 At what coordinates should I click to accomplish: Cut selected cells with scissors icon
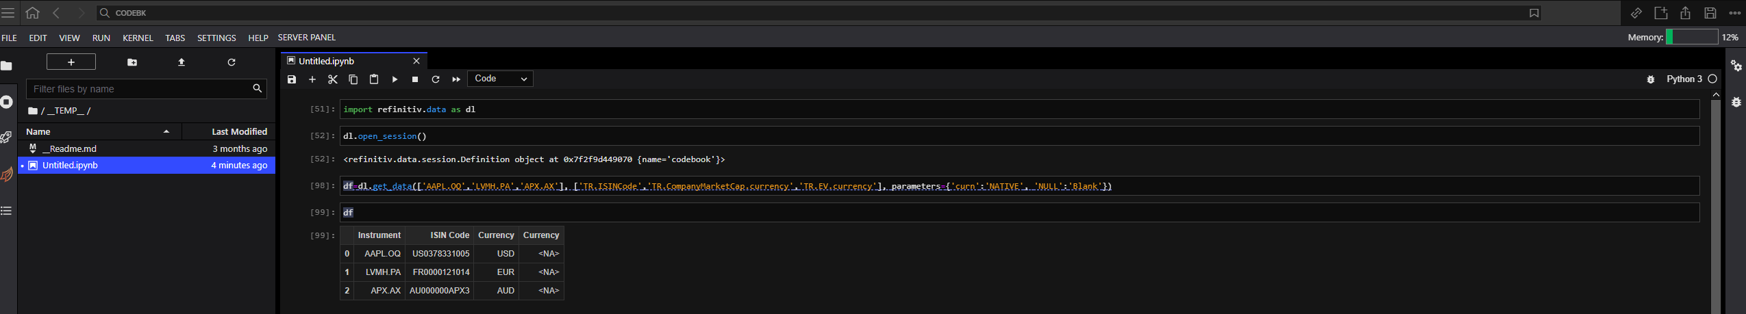click(x=333, y=79)
